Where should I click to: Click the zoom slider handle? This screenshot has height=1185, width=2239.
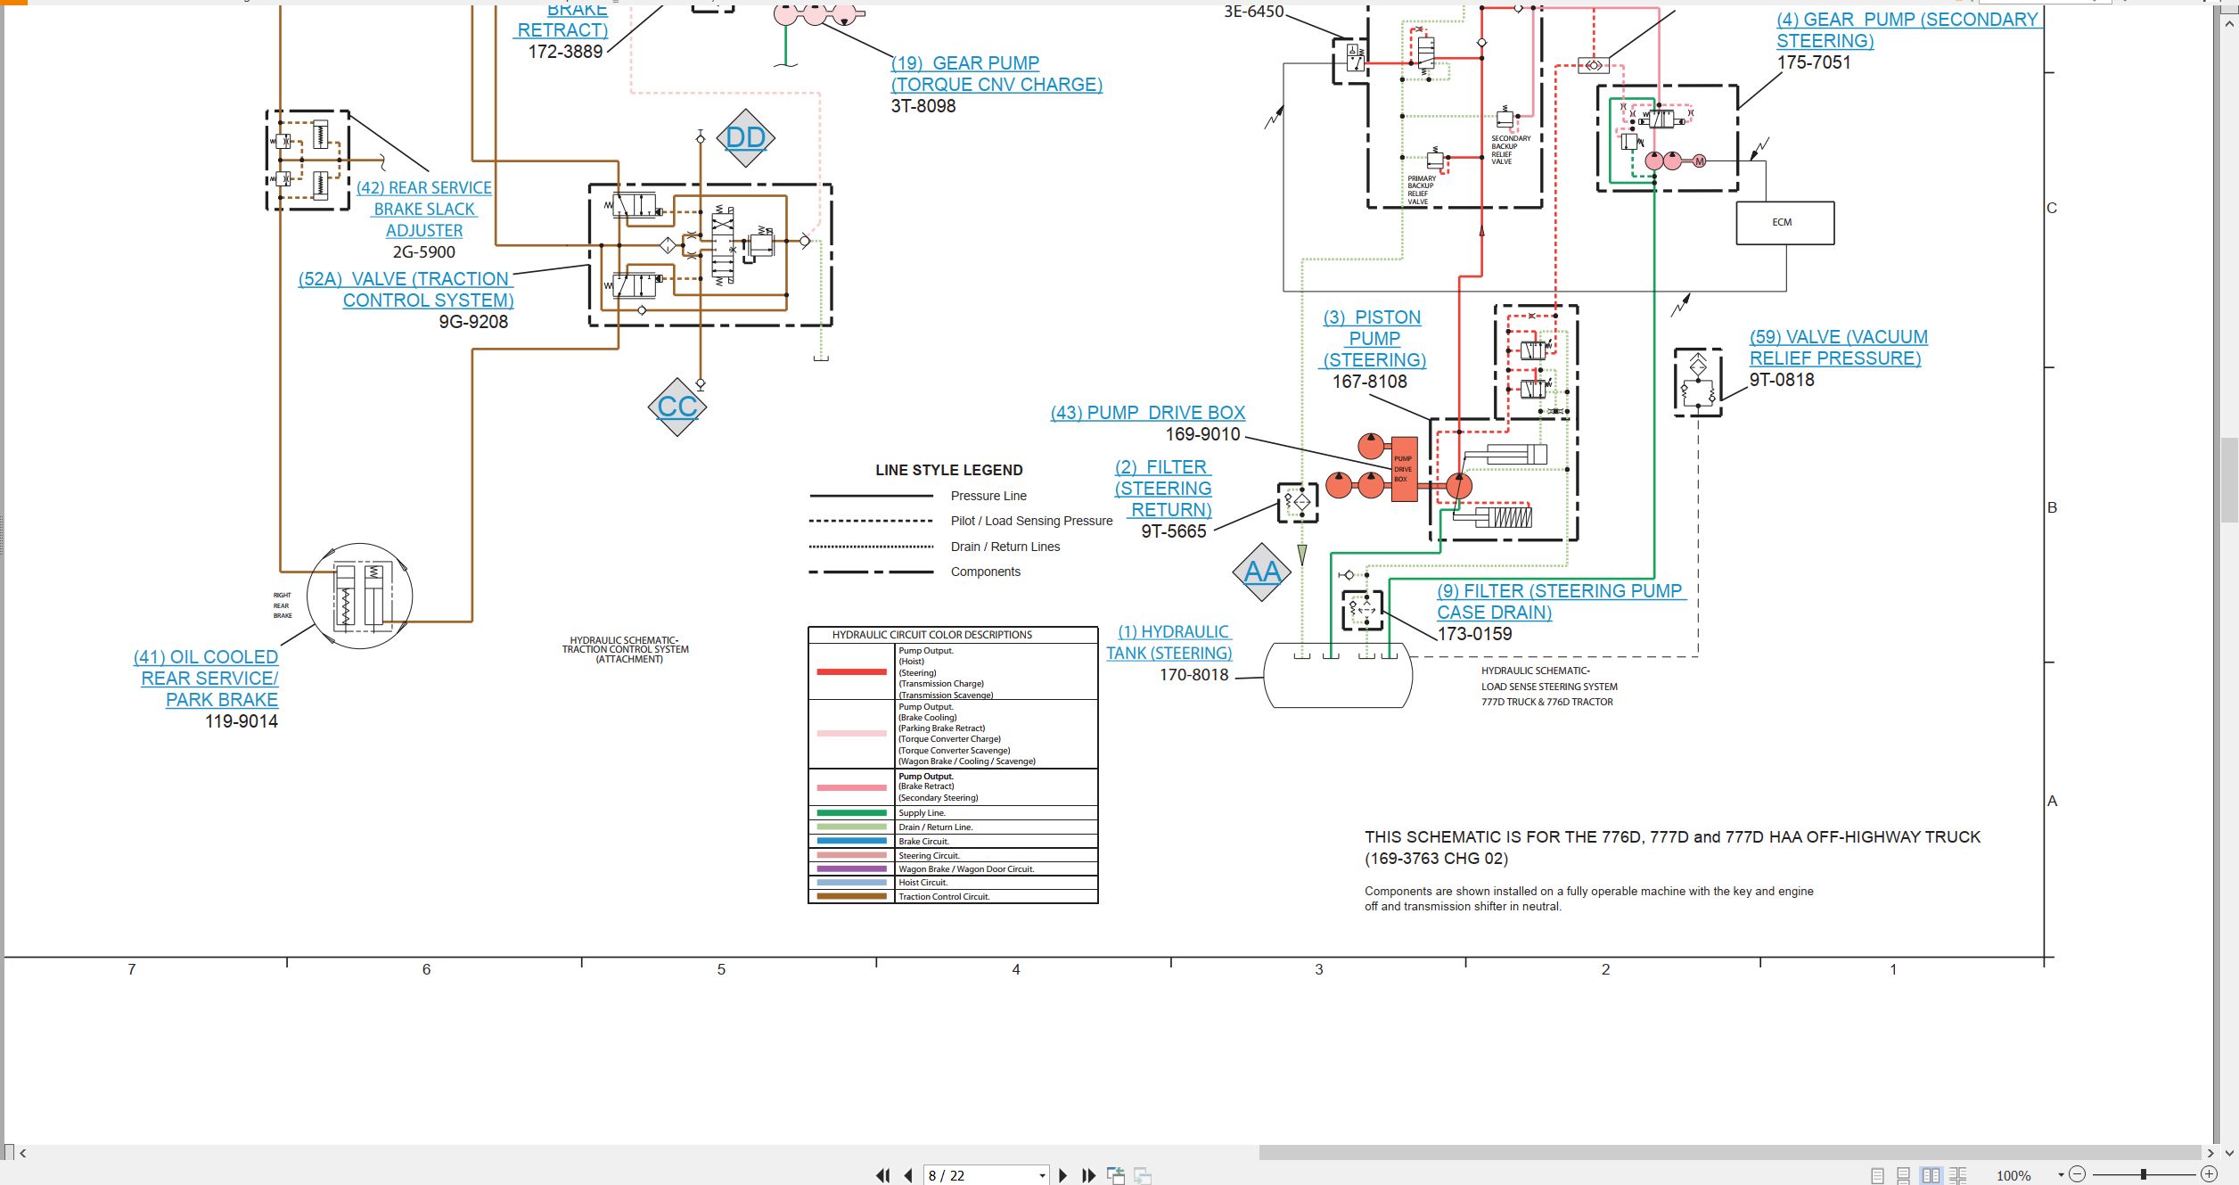pyautogui.click(x=2143, y=1174)
